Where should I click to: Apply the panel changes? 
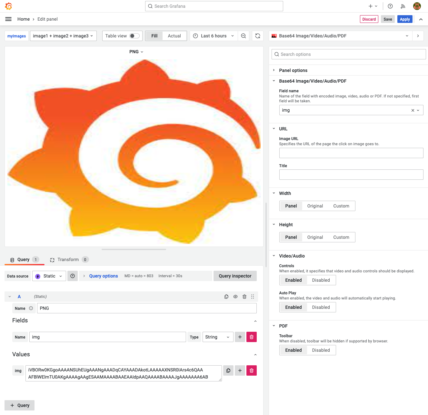click(x=405, y=19)
